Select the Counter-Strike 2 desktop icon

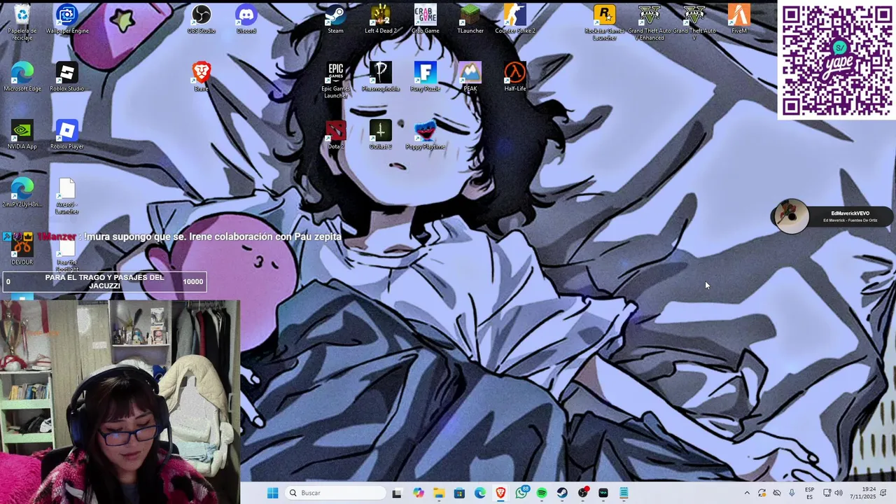coord(515,19)
